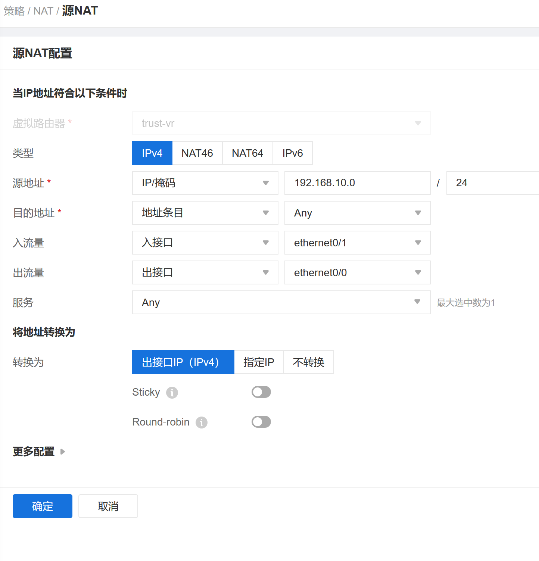Click the netmask field showing 24
This screenshot has width=539, height=561.
(493, 183)
